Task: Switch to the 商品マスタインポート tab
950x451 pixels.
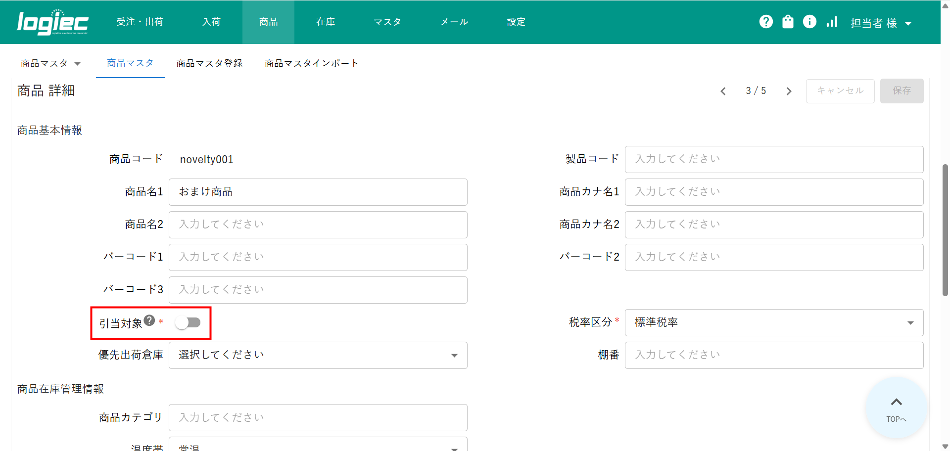Action: point(311,63)
